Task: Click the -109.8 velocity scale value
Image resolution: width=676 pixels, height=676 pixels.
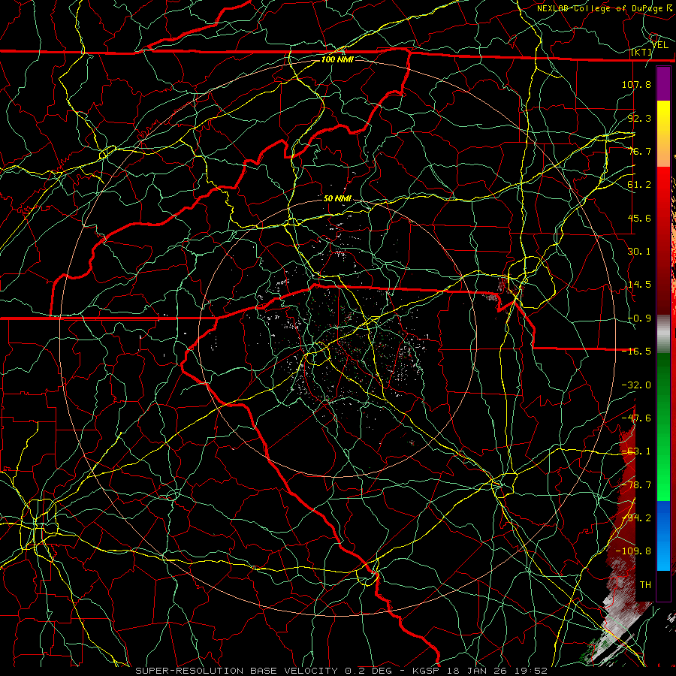Action: [633, 551]
